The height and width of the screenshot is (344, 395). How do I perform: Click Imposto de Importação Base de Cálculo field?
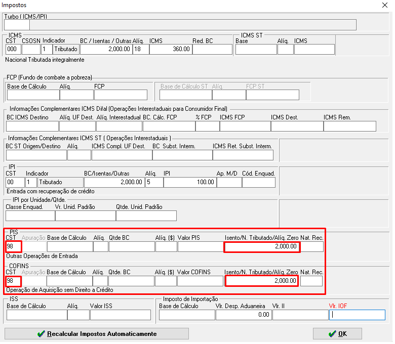(187, 315)
